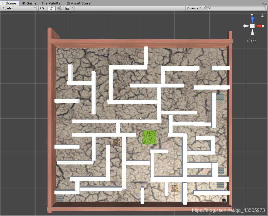The width and height of the screenshot is (268, 216).
Task: Click the left white gizmo cone
Action: tap(246, 26)
